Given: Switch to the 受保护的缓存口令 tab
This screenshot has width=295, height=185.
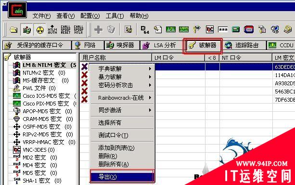Looking at the screenshot, I should [37, 45].
